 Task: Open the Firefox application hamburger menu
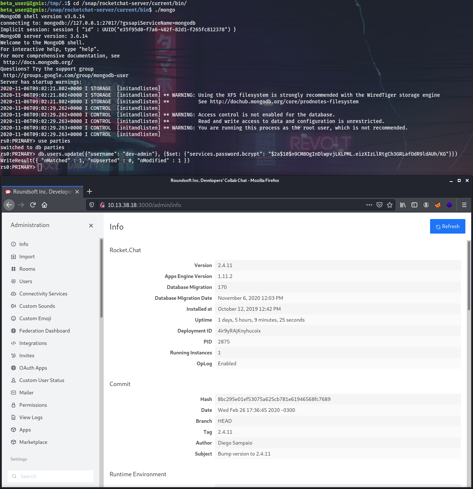(464, 205)
